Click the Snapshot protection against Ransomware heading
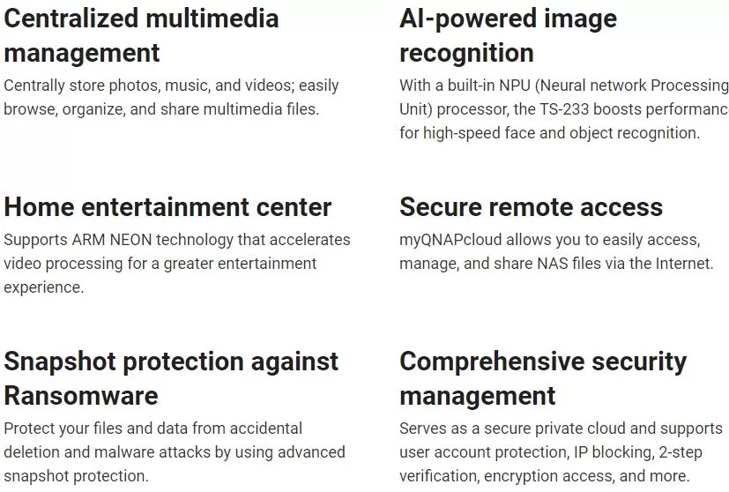Screen dimensions: 729x492 tap(171, 378)
